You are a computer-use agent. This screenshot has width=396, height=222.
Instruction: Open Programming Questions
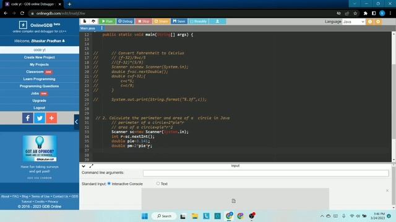click(40, 86)
